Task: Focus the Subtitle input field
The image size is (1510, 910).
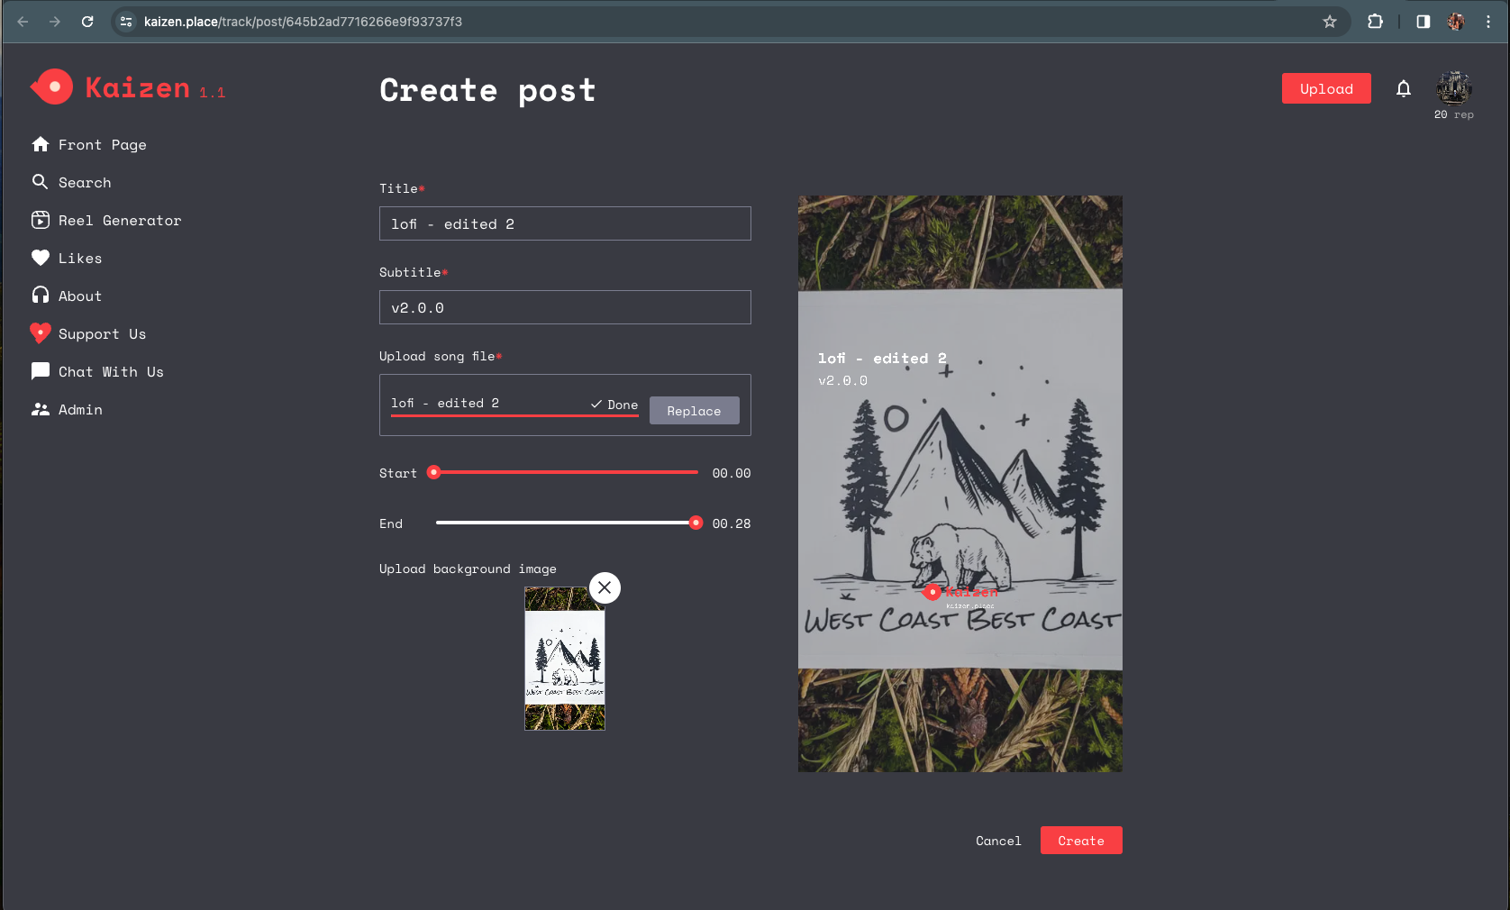Action: [x=565, y=307]
